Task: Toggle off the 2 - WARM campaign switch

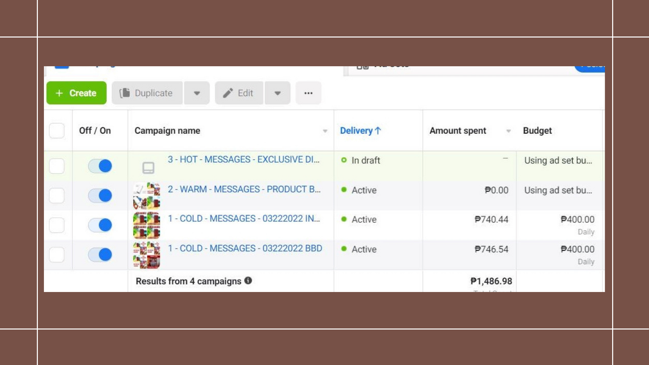Action: (x=100, y=195)
